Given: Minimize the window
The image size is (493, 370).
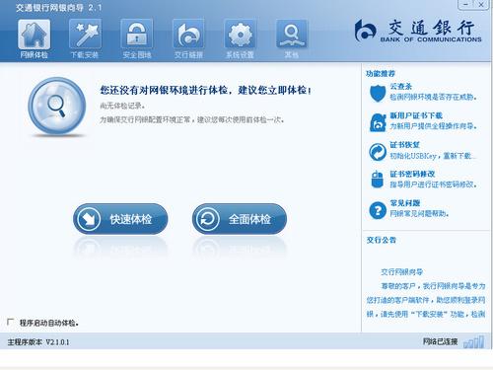Looking at the screenshot, I should pos(465,4).
